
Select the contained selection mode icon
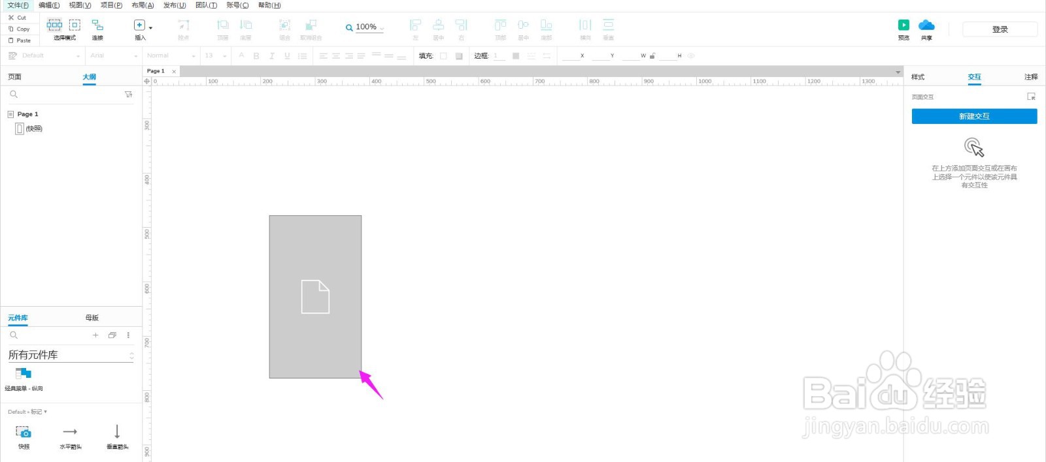tap(75, 25)
